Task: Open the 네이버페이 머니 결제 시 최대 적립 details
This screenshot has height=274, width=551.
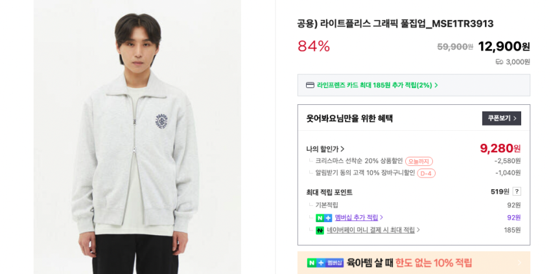Action: (x=373, y=230)
